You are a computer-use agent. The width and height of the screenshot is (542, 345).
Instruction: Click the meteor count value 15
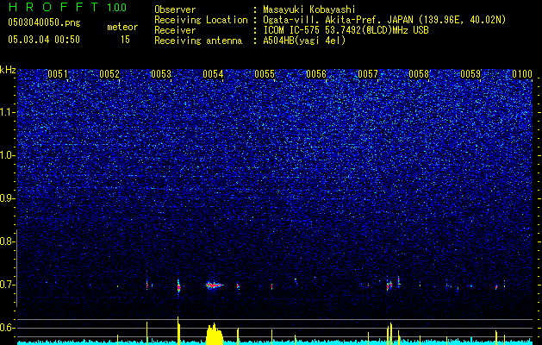click(125, 40)
